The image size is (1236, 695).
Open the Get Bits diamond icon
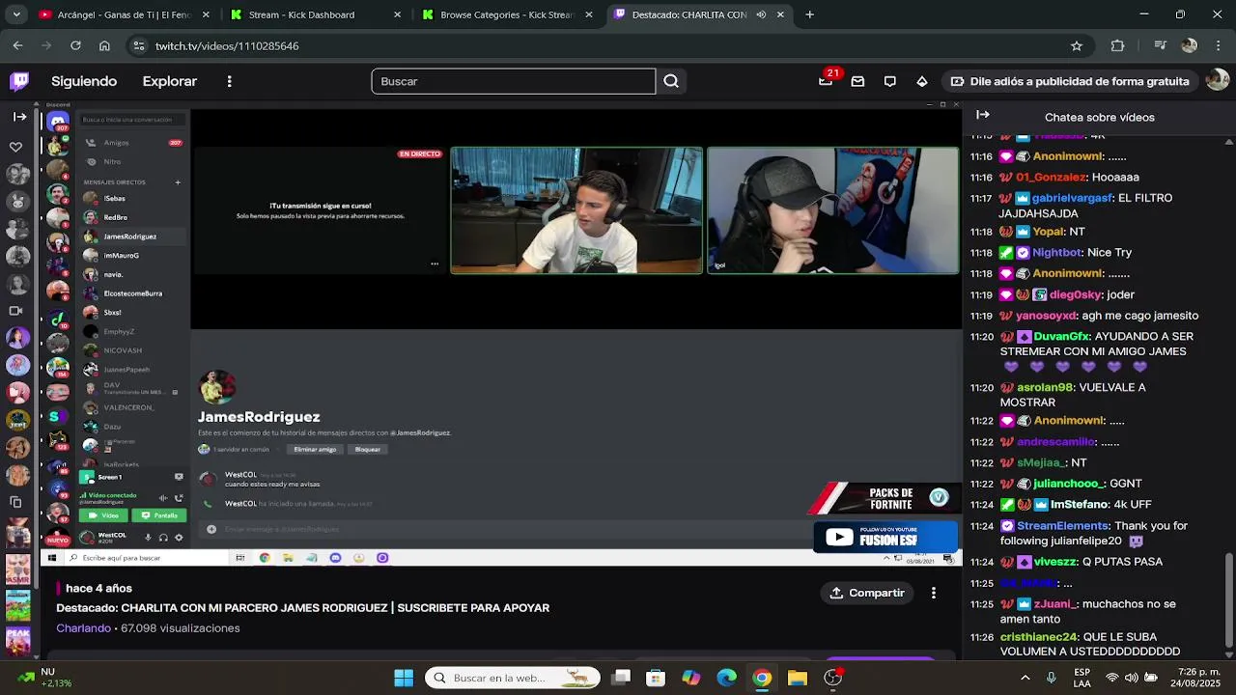pyautogui.click(x=922, y=81)
